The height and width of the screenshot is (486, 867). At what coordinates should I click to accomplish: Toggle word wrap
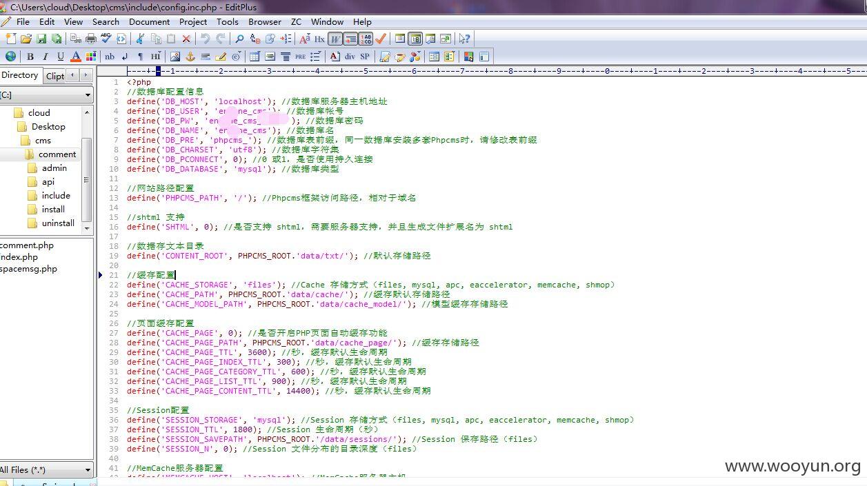tap(335, 39)
